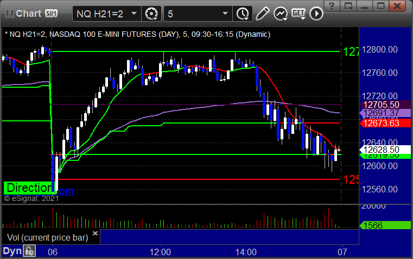The width and height of the screenshot is (413, 259).
Task: Click the help question mark button
Action: pyautogui.click(x=332, y=5)
